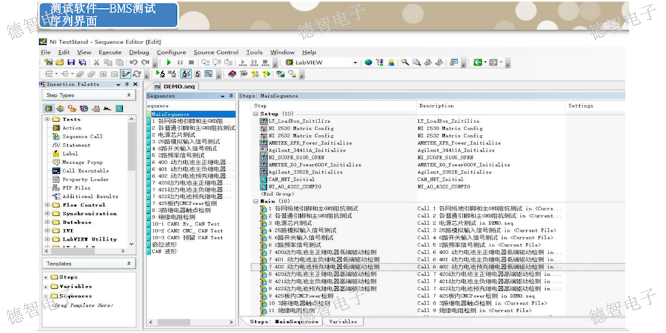The width and height of the screenshot is (666, 333).
Task: Expand the Steps templates folder
Action: tap(47, 277)
